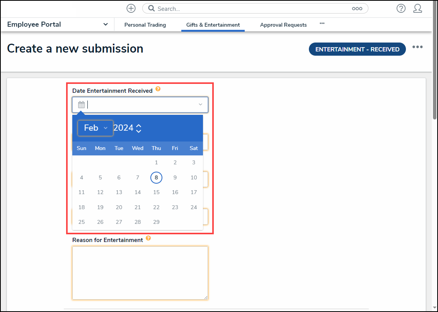The width and height of the screenshot is (438, 312).
Task: Focus the Search input field
Action: pos(251,9)
